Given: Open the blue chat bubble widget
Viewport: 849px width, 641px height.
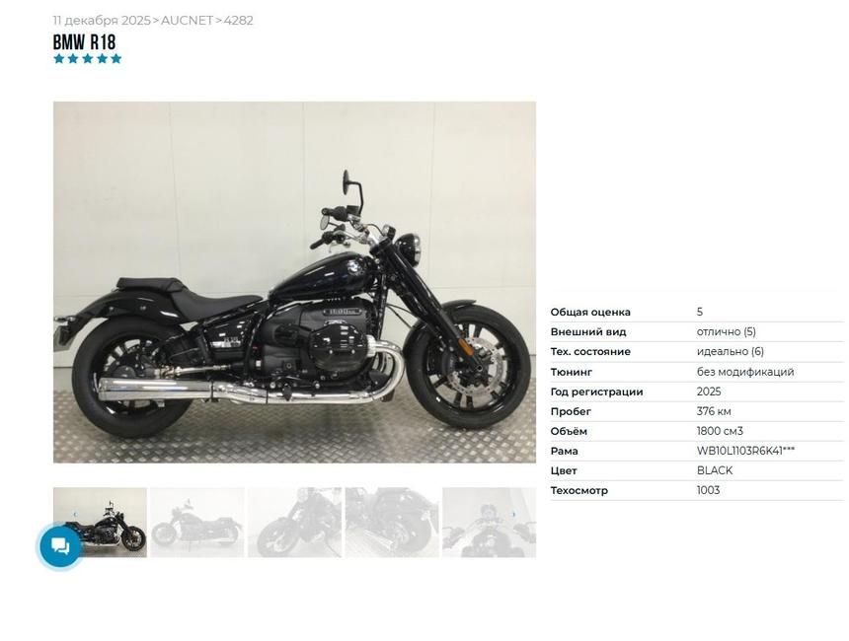Looking at the screenshot, I should [60, 546].
